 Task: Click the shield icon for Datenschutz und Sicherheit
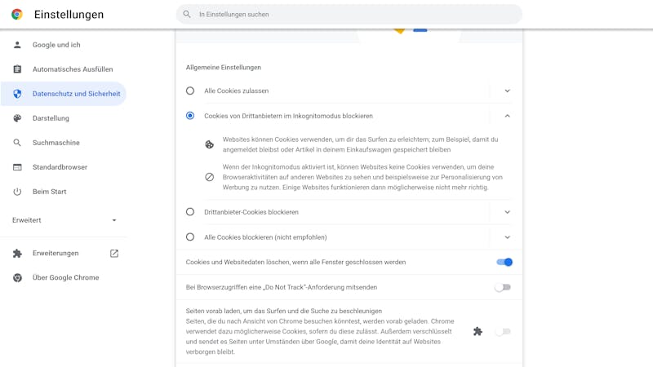(17, 94)
